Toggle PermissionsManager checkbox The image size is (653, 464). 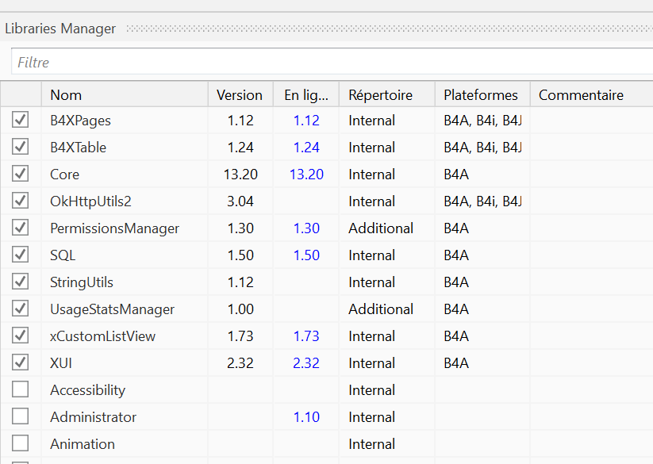(20, 228)
